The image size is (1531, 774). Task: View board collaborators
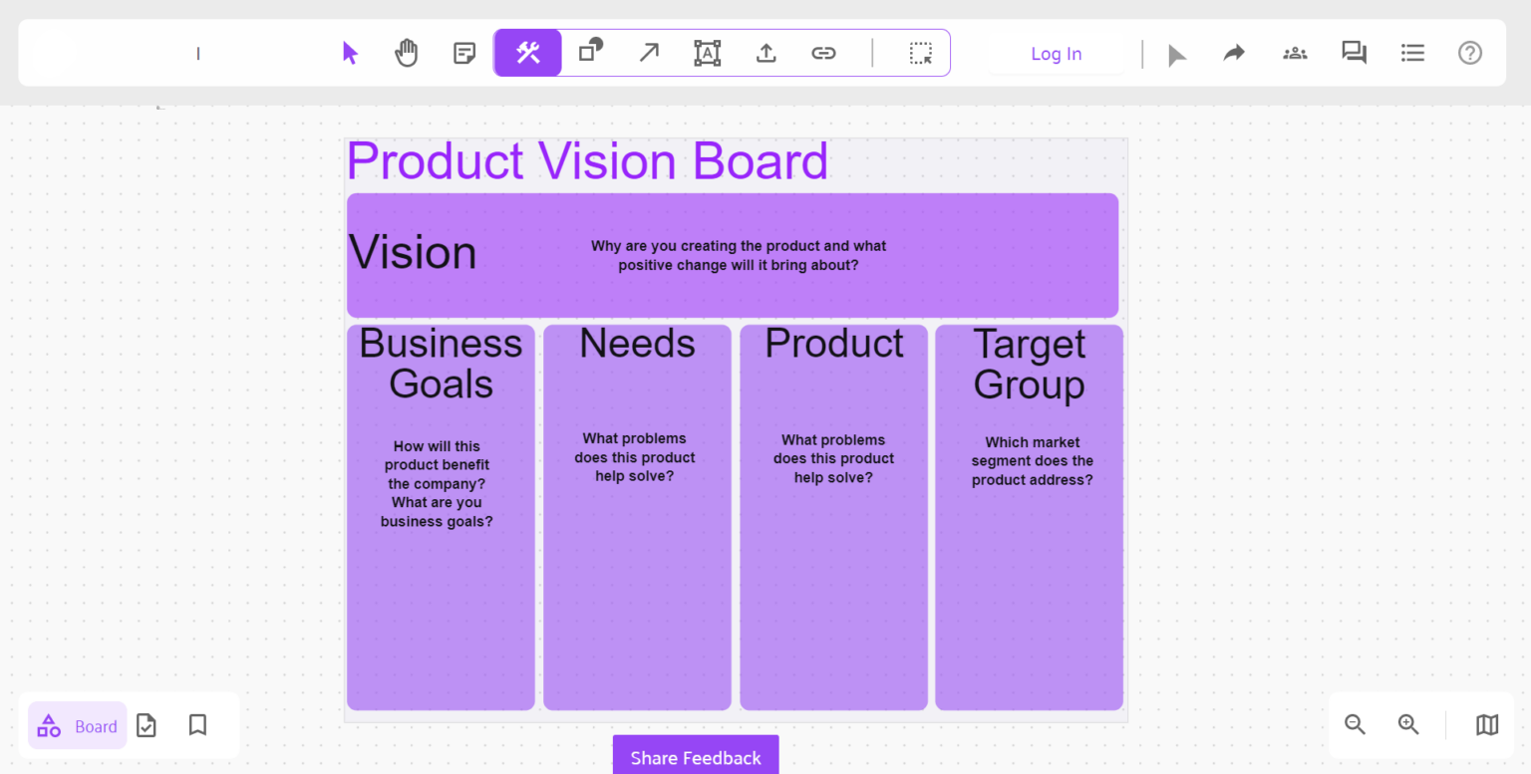click(1294, 53)
